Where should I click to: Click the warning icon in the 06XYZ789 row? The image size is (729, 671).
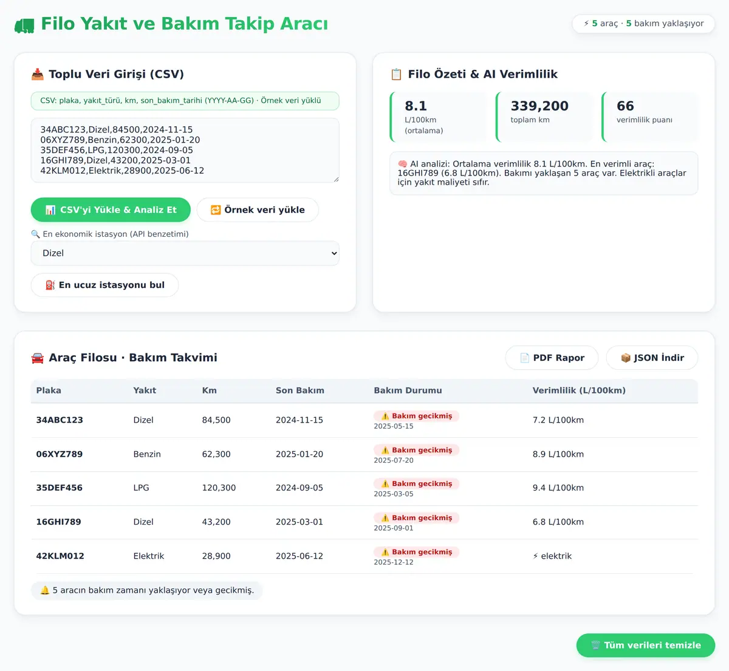tap(385, 450)
